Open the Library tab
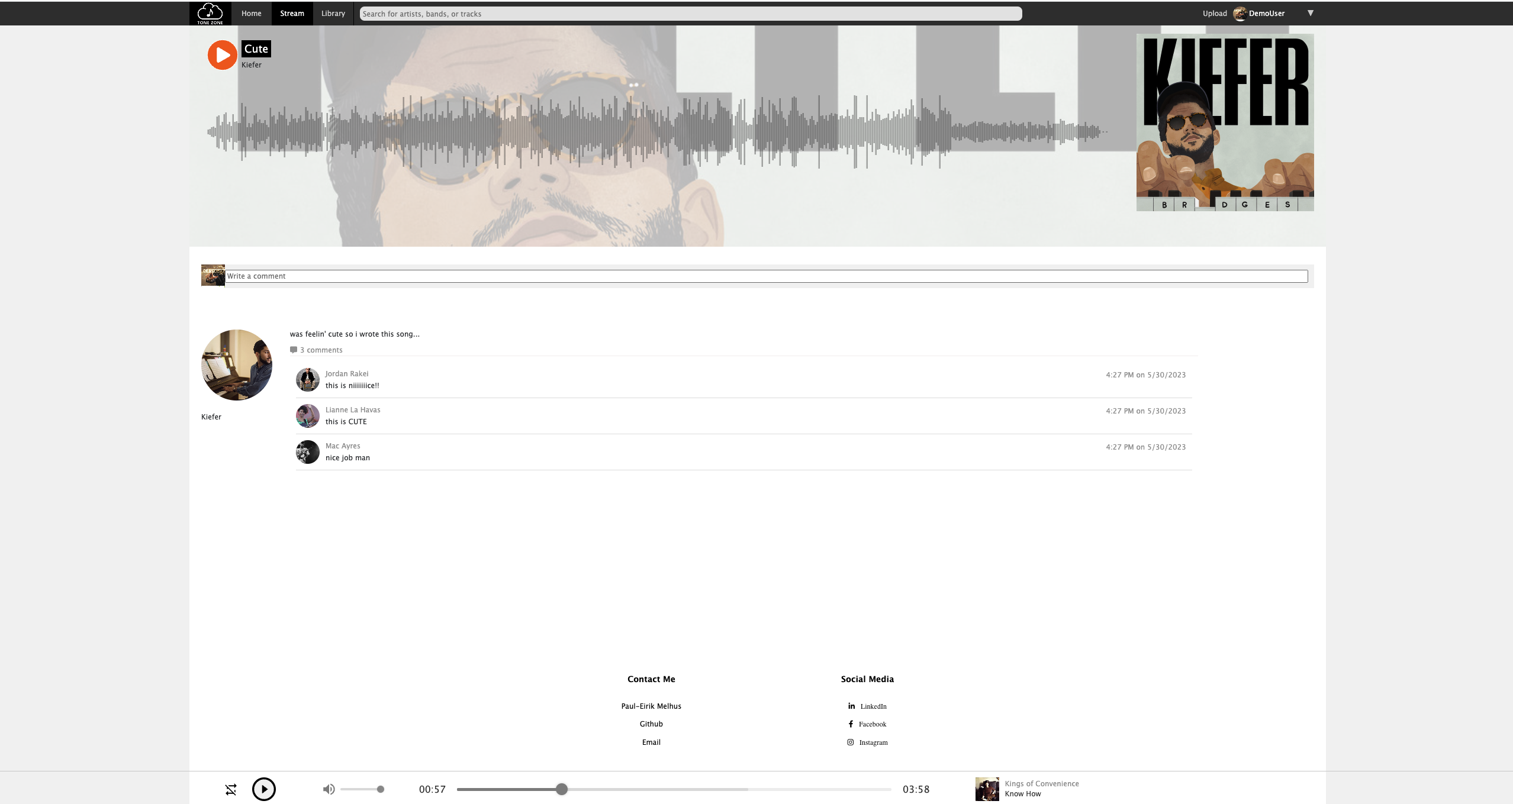 click(x=333, y=14)
